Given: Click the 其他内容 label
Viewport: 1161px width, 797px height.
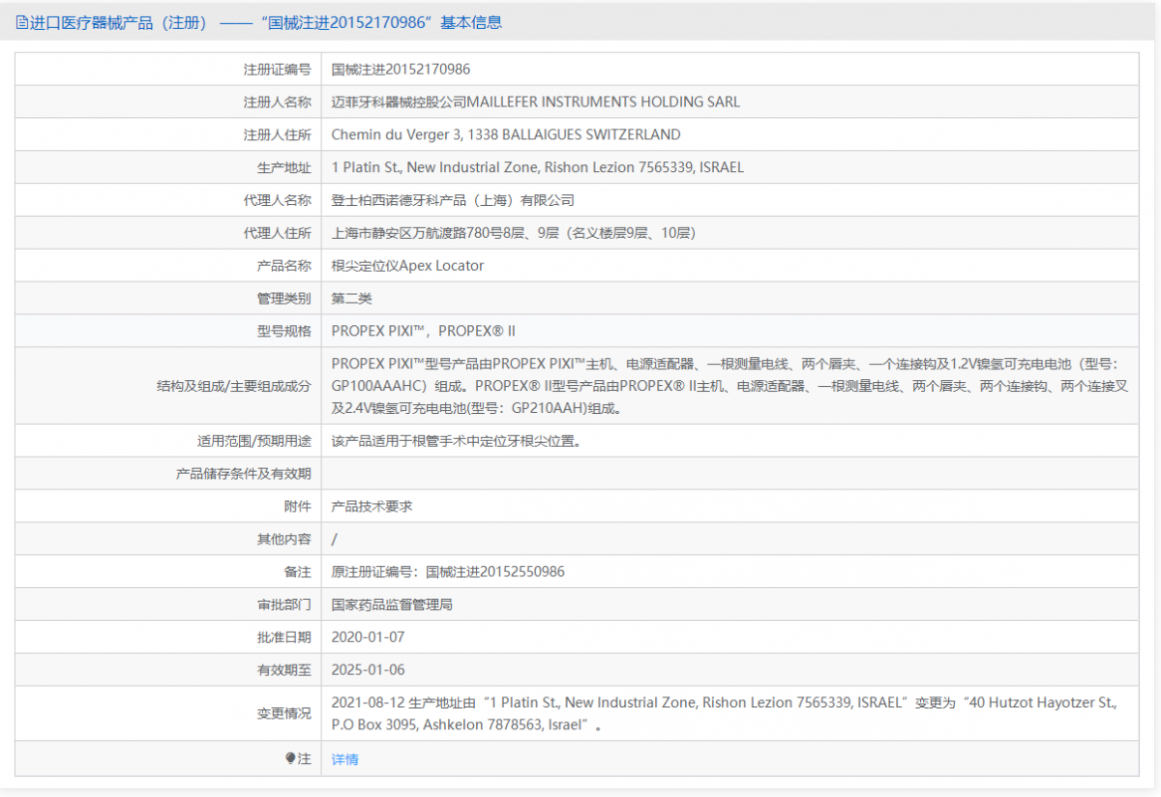Looking at the screenshot, I should click(284, 539).
